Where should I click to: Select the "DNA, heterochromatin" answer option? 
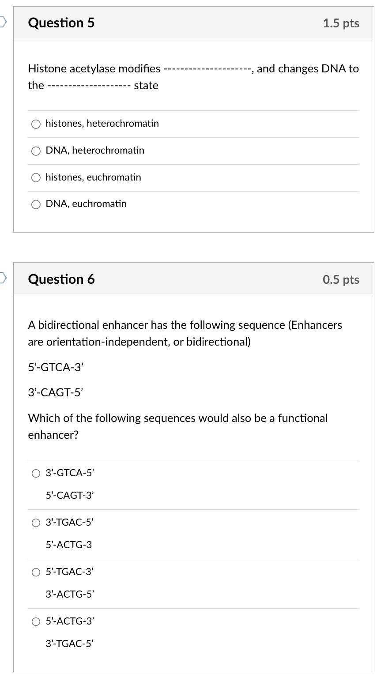[x=36, y=151]
